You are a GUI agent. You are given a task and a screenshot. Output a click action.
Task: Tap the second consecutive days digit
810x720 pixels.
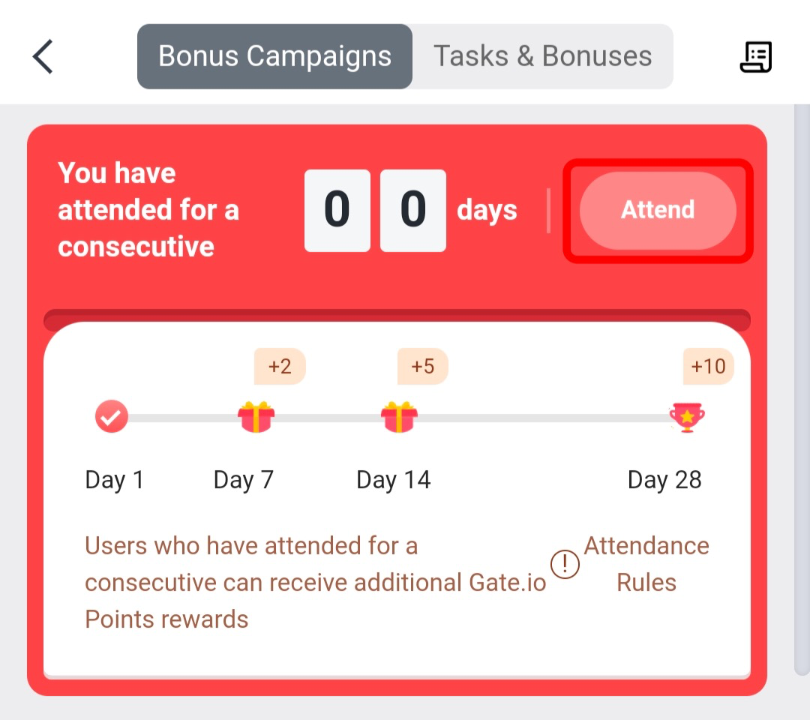coord(413,210)
